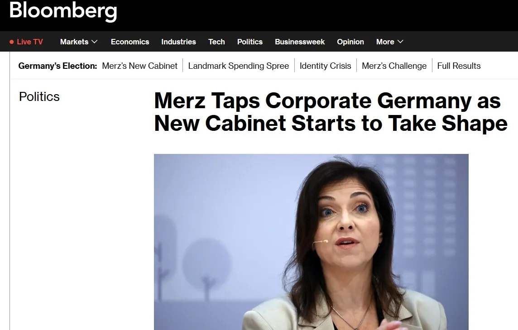
Task: Open Merz's Challenge link
Action: 394,66
